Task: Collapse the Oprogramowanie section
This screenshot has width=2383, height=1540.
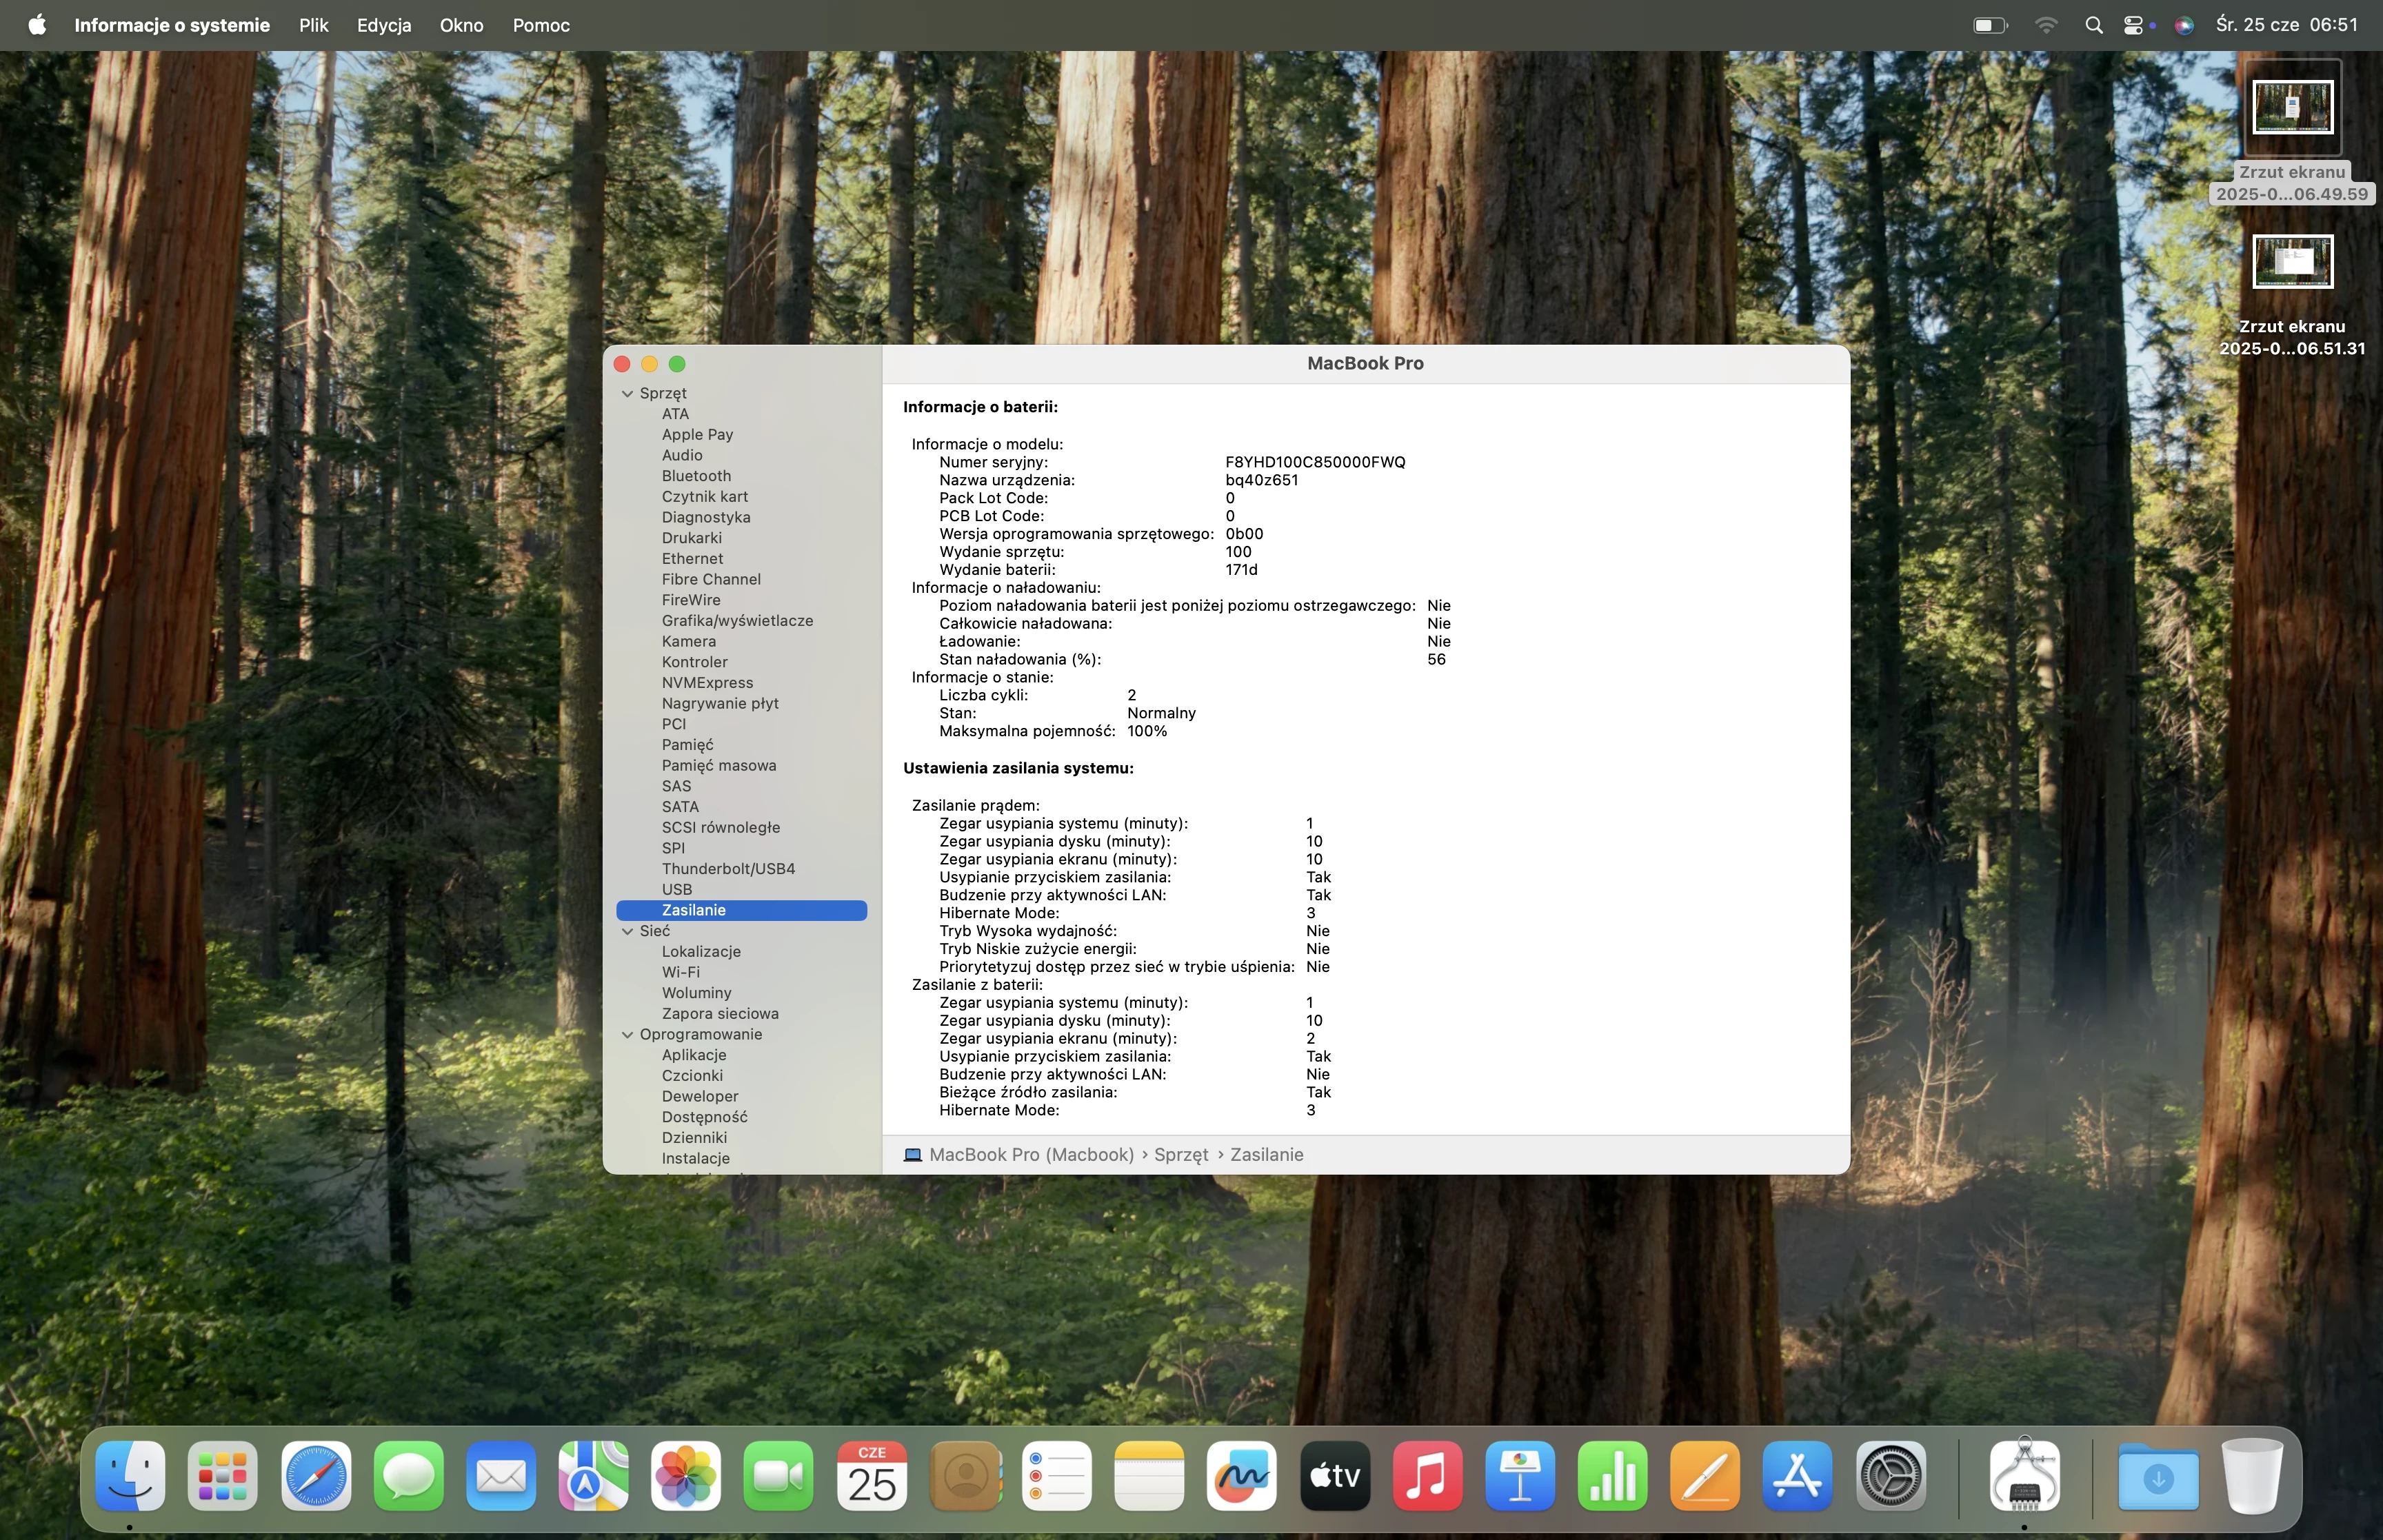Action: (x=628, y=1035)
